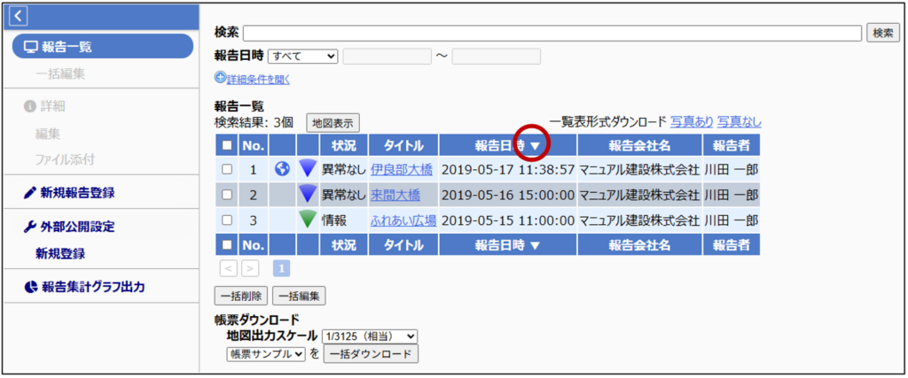
Task: Sort by 報告日時 in the bottom header
Action: 508,245
